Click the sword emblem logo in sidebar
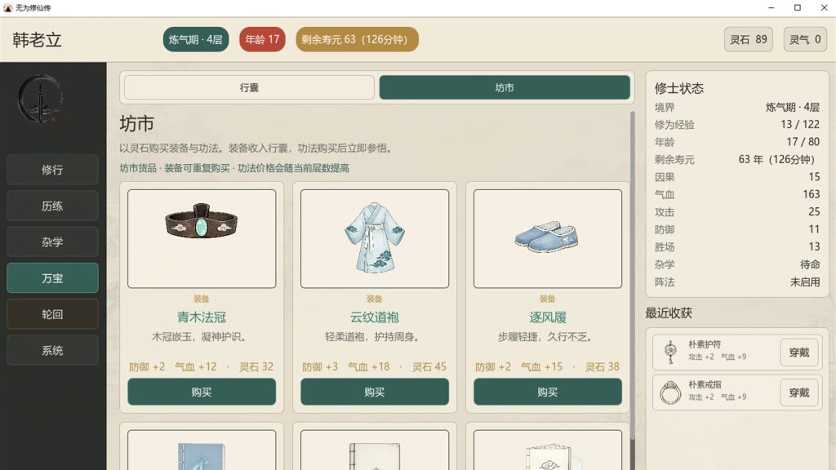 (x=41, y=99)
